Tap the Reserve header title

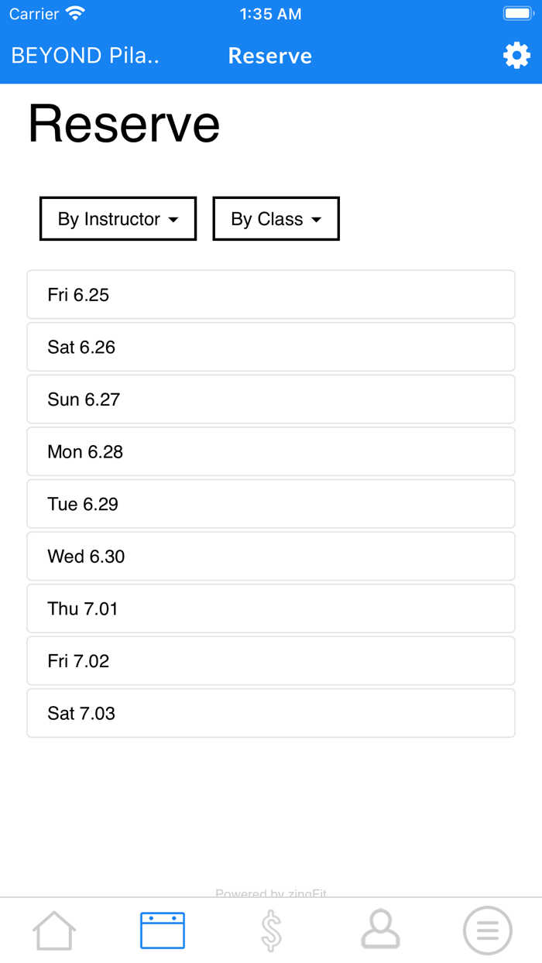[270, 56]
